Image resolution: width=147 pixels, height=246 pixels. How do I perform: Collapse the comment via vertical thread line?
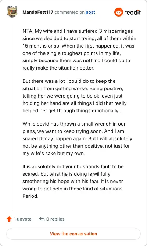12,114
